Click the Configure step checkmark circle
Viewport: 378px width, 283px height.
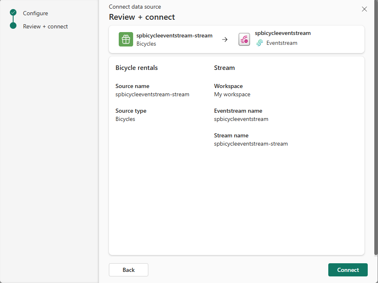[13, 12]
